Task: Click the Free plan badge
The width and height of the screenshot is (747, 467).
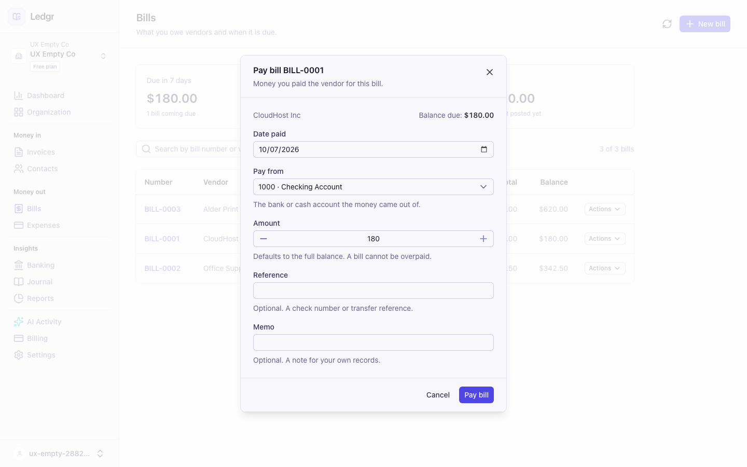Action: pyautogui.click(x=45, y=66)
